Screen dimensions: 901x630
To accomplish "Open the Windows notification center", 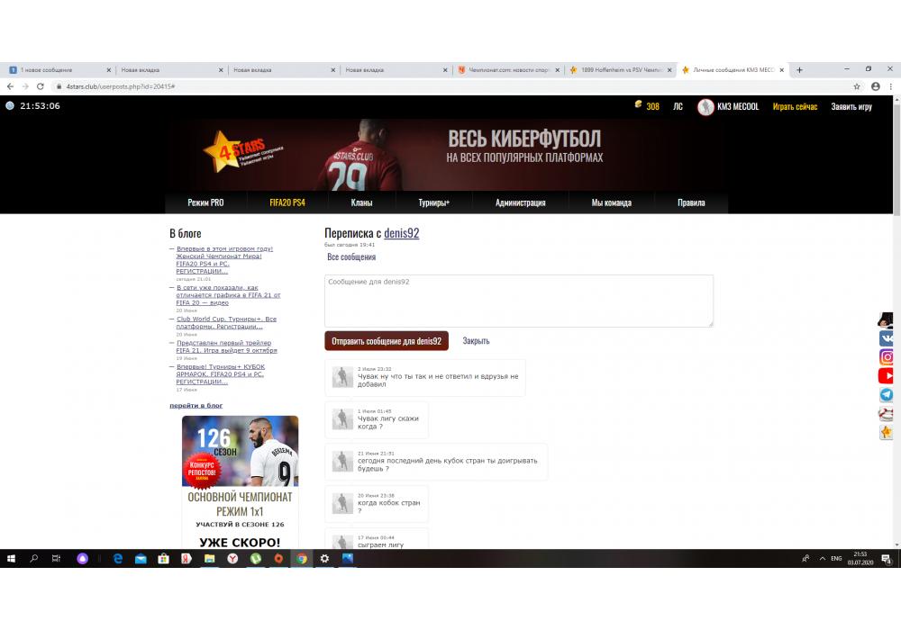I will click(887, 558).
